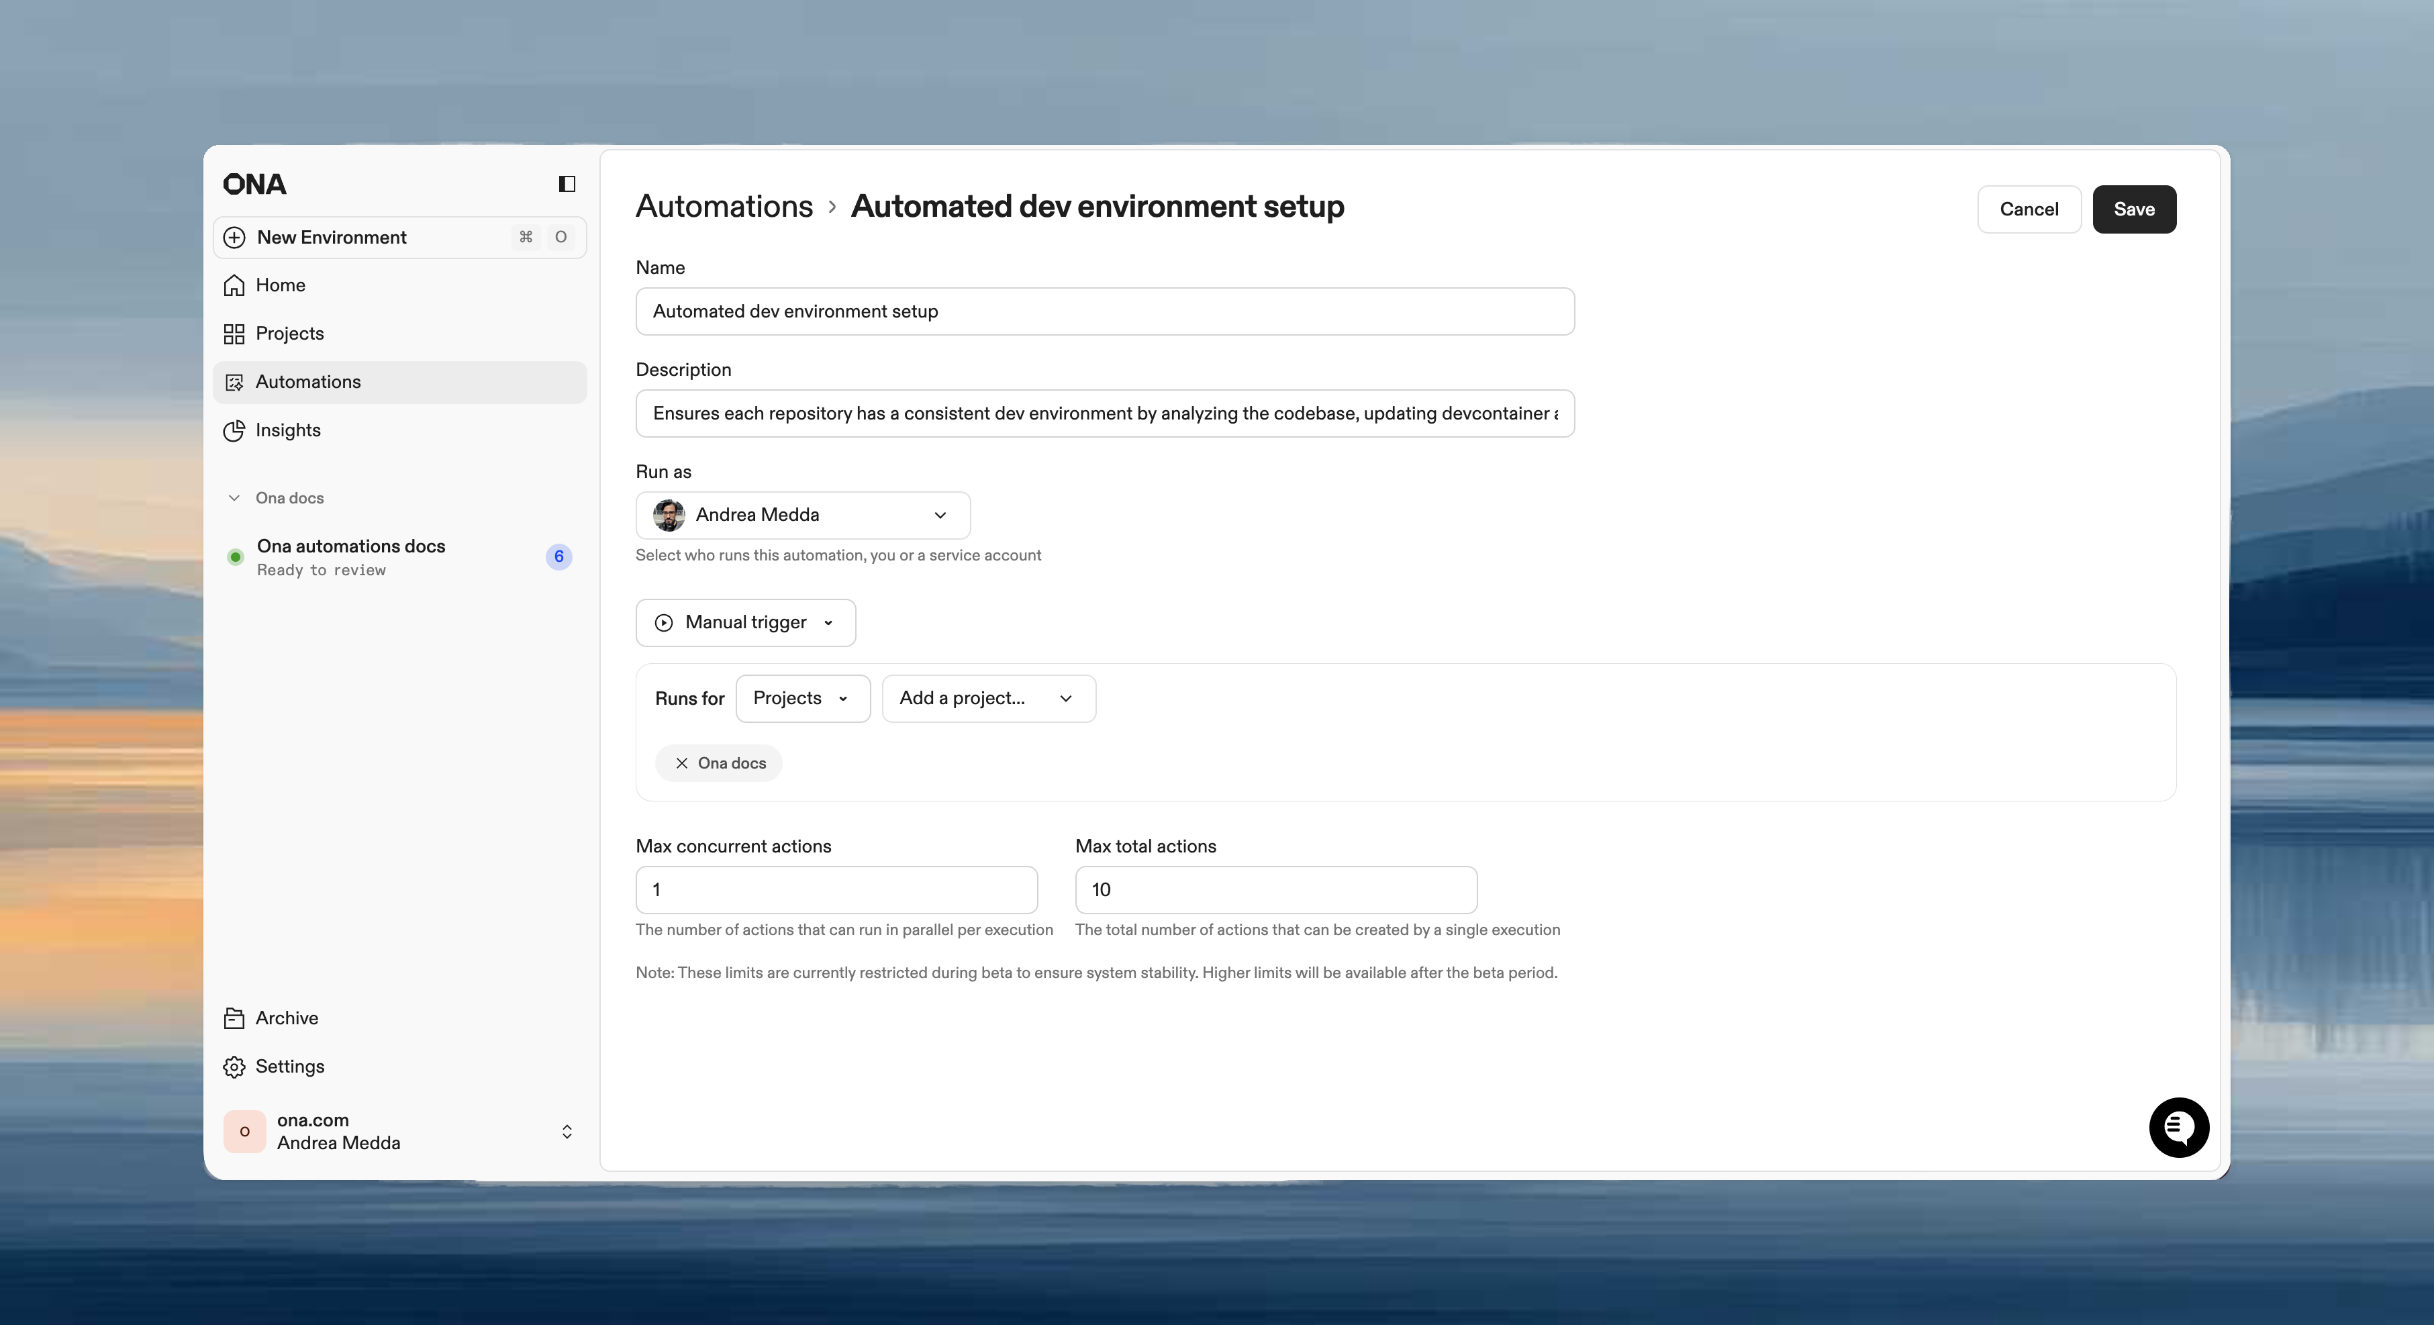This screenshot has height=1325, width=2434.
Task: Open the chat assistant bubble
Action: (x=2178, y=1126)
